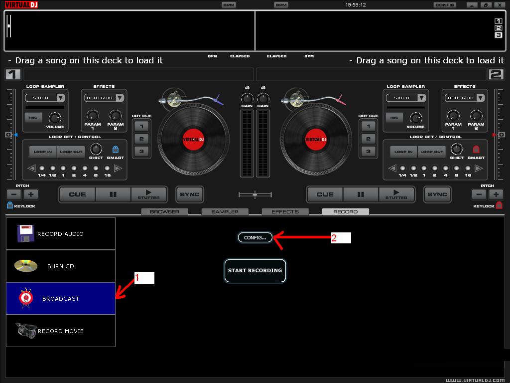The height and width of the screenshot is (383, 510).
Task: Select 1/4-beat loop on deck 1
Action: [x=42, y=169]
